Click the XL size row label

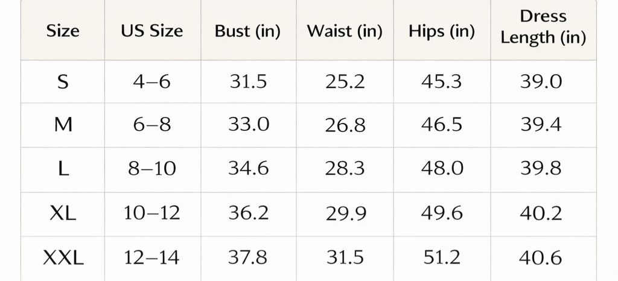(63, 213)
